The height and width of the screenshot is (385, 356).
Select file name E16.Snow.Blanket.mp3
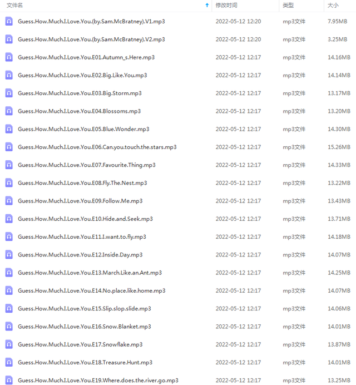click(x=85, y=327)
